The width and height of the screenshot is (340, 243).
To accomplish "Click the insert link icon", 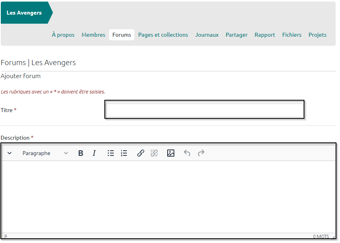I will [141, 153].
